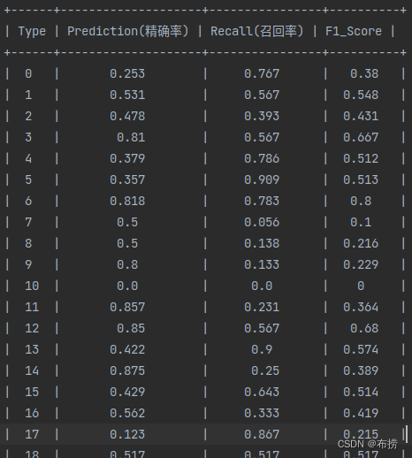Click the Type 10 row label
The image size is (412, 458).
(x=32, y=286)
